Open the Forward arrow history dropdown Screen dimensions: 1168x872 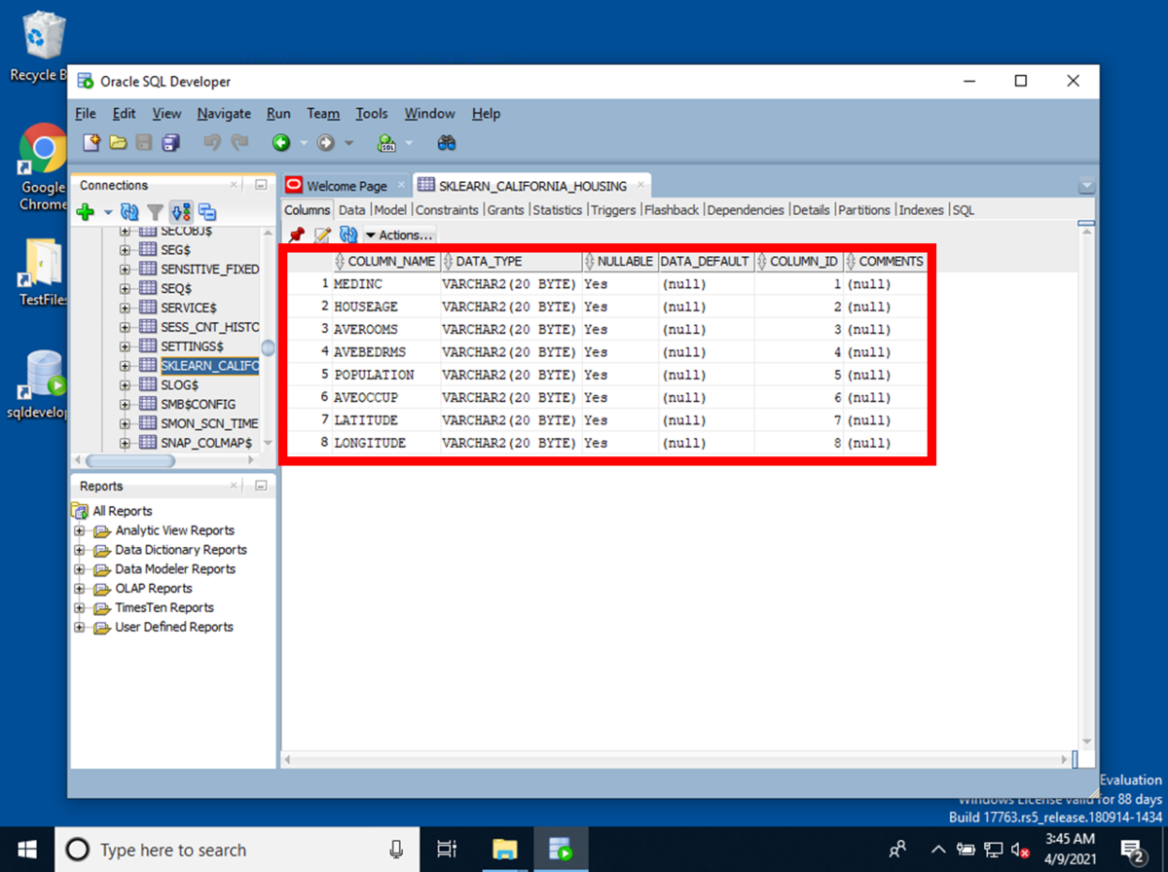coord(347,143)
